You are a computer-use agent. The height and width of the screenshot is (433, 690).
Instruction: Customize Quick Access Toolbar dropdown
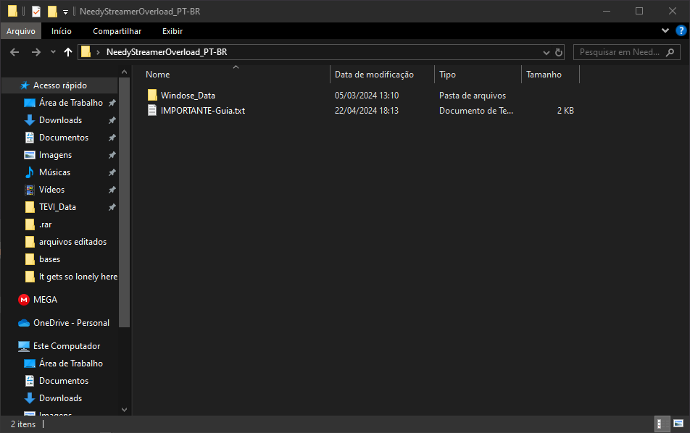tap(65, 12)
